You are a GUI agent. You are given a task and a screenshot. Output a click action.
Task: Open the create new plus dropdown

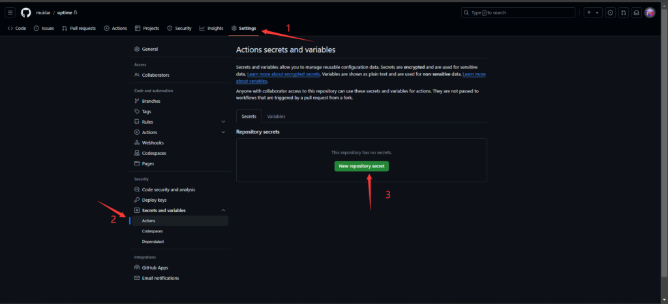[x=592, y=13]
